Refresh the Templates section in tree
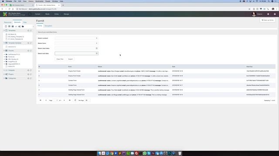The image size is (279, 156). pos(31,31)
